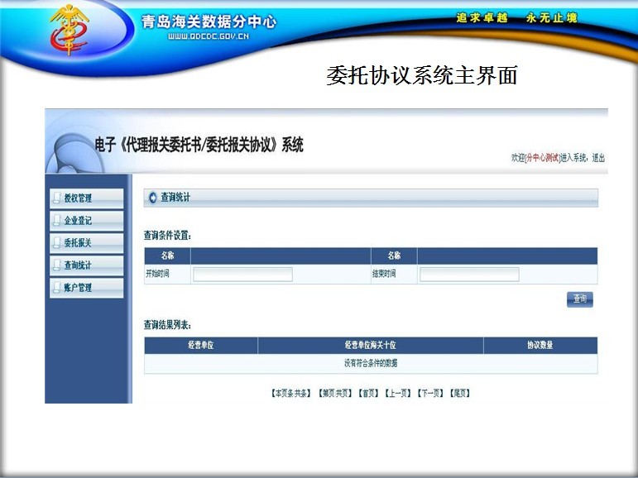Click 上一页 pagination link
This screenshot has width=638, height=478.
point(397,394)
